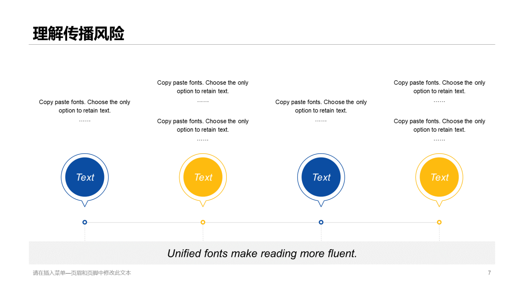Select the rightmost yellow Text circle
The width and height of the screenshot is (524, 295).
[x=439, y=177]
